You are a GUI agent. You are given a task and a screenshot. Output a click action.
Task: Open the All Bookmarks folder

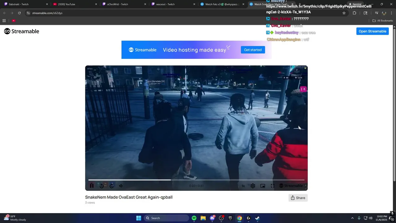pyautogui.click(x=383, y=21)
